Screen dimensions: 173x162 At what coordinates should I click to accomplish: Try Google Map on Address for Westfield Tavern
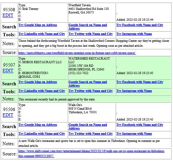(38, 25)
